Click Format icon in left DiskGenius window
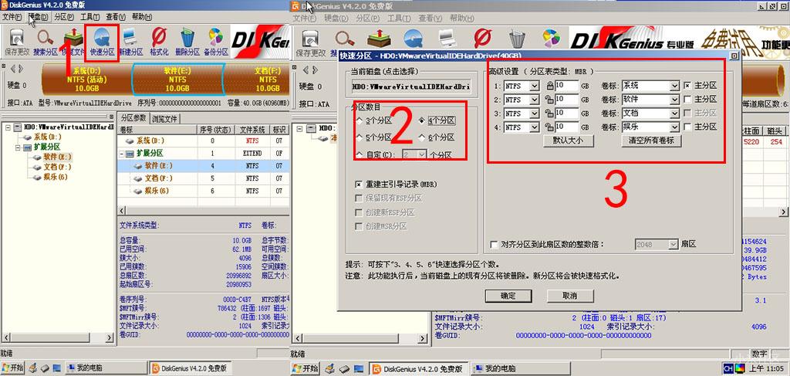 [159, 42]
